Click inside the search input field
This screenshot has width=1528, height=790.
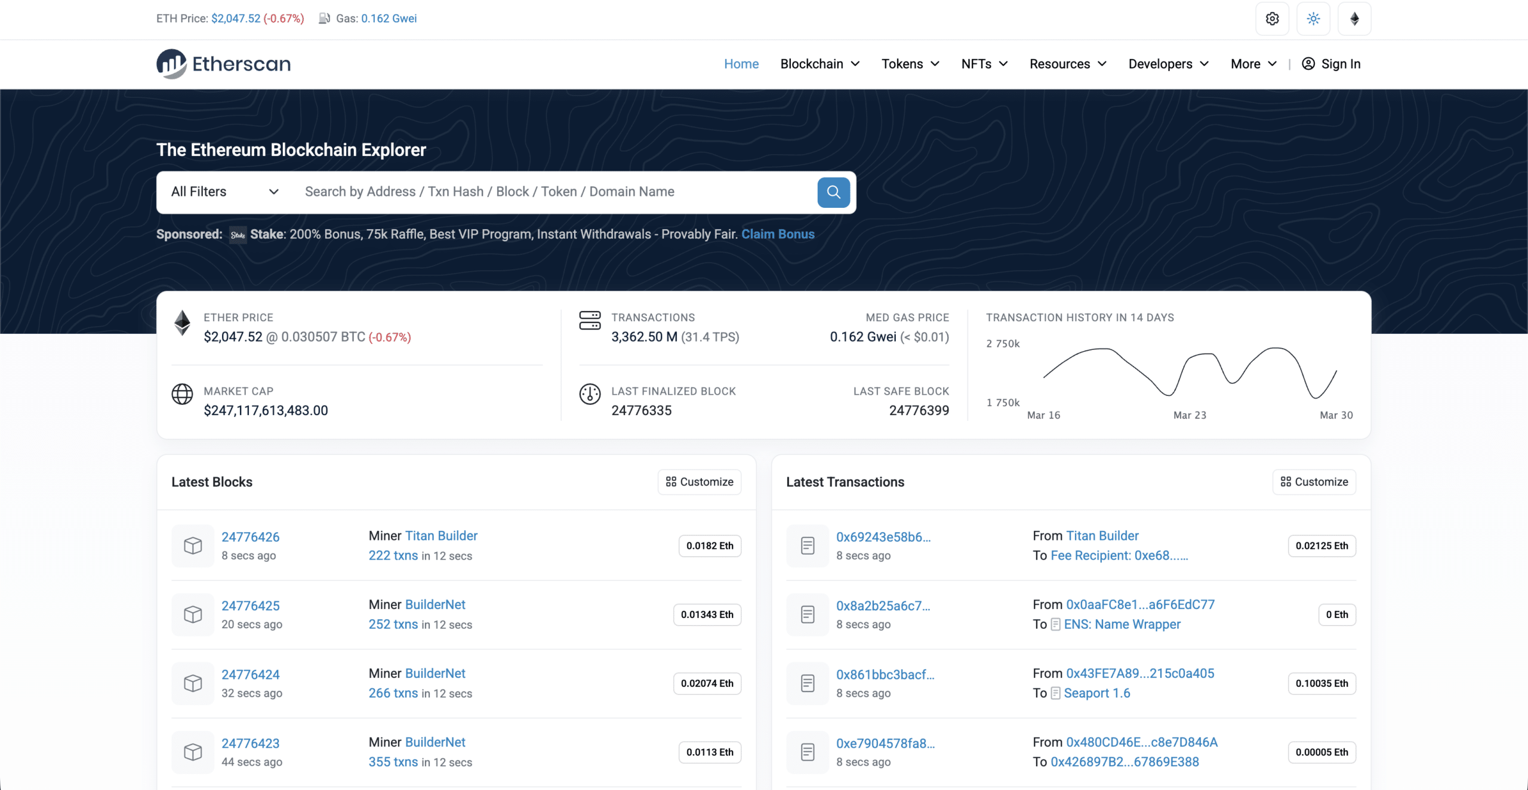(537, 192)
